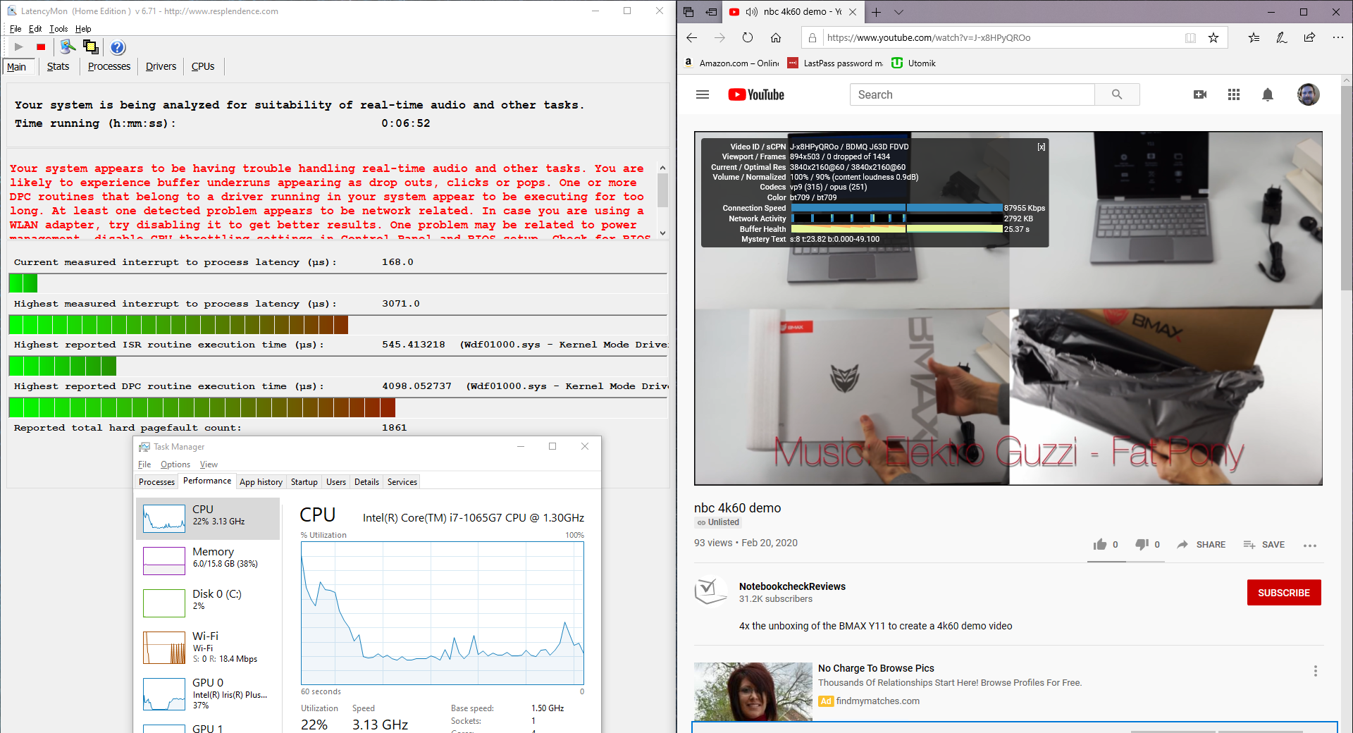Open the LatencyMon Help menu
Screen dimensions: 1353x733
click(83, 29)
